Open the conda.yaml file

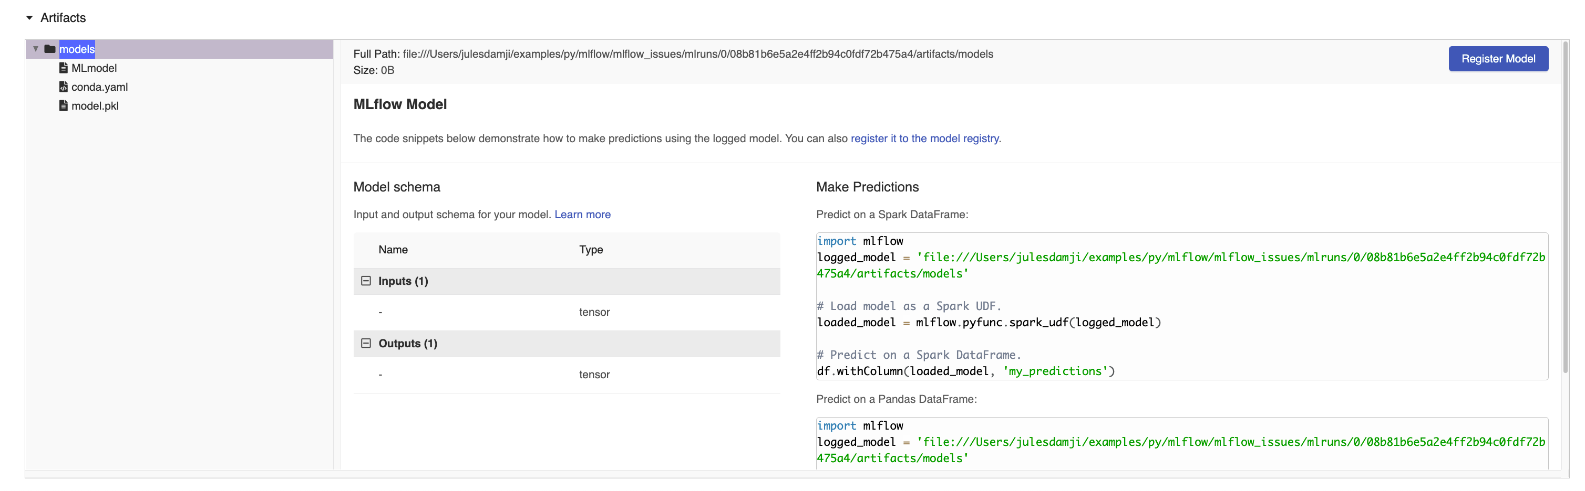tap(100, 87)
